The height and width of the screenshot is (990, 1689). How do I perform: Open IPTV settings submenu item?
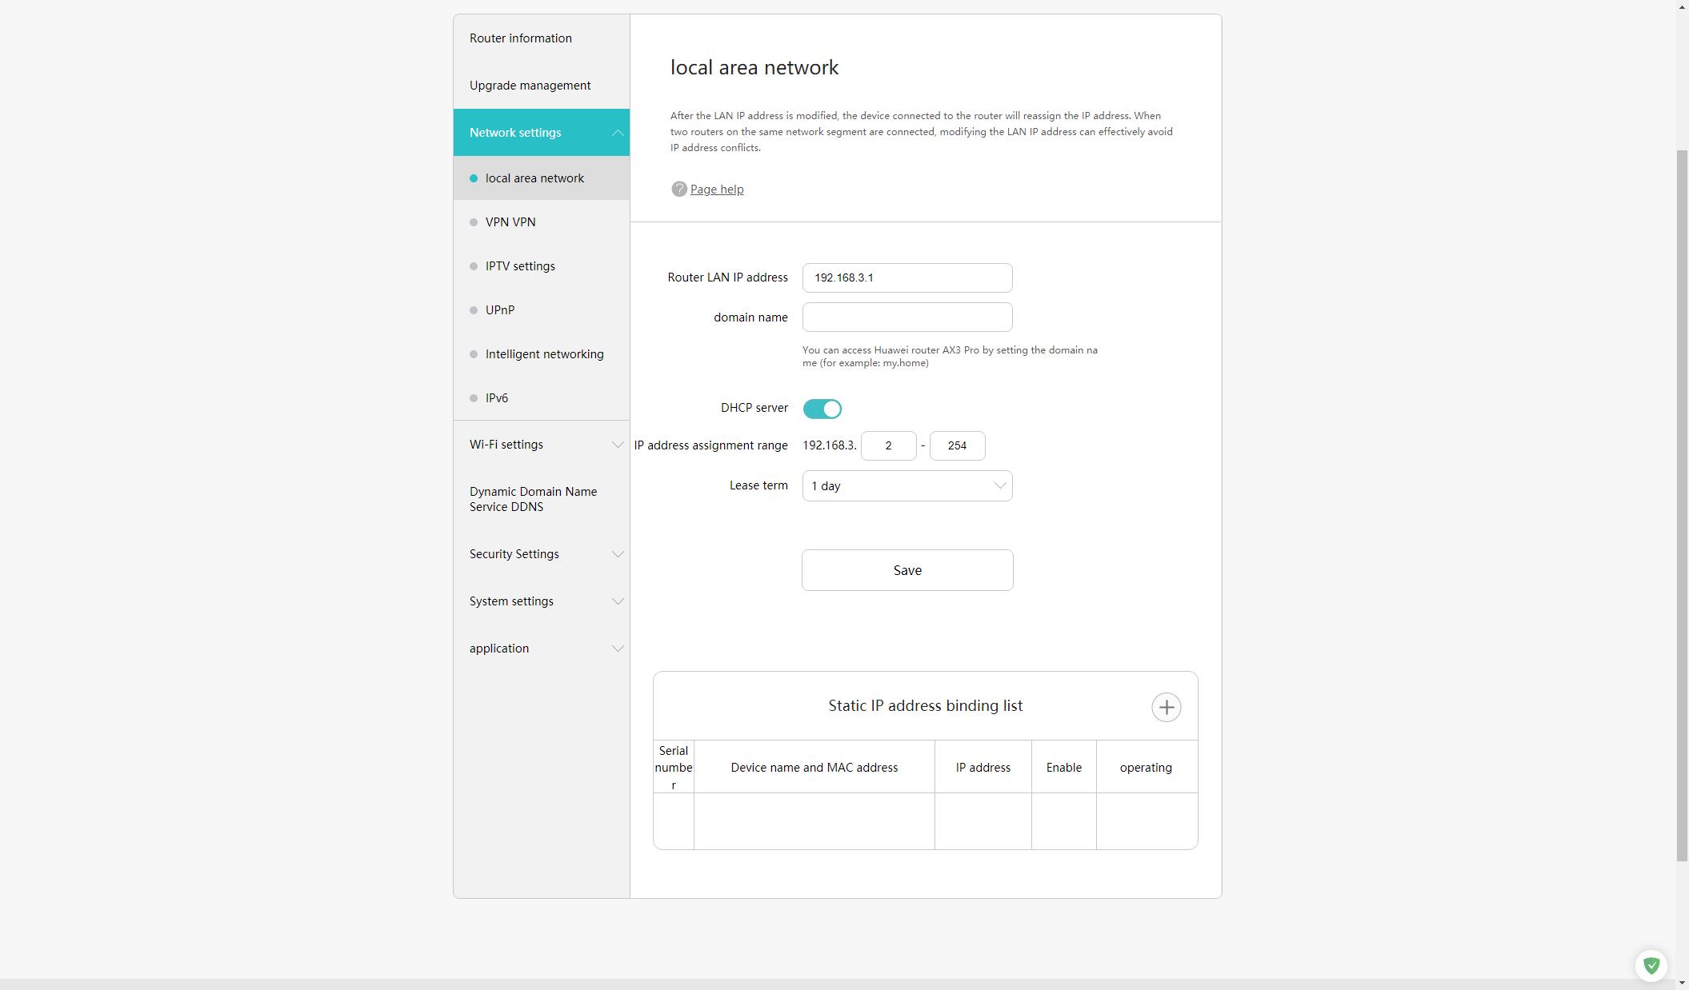(x=520, y=266)
